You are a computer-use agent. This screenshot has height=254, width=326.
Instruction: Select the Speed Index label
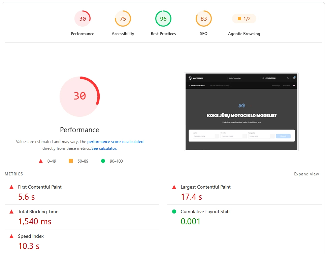click(31, 236)
